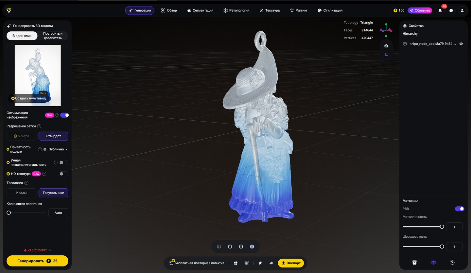Click help icon next to Разрешение сетки

[39, 126]
